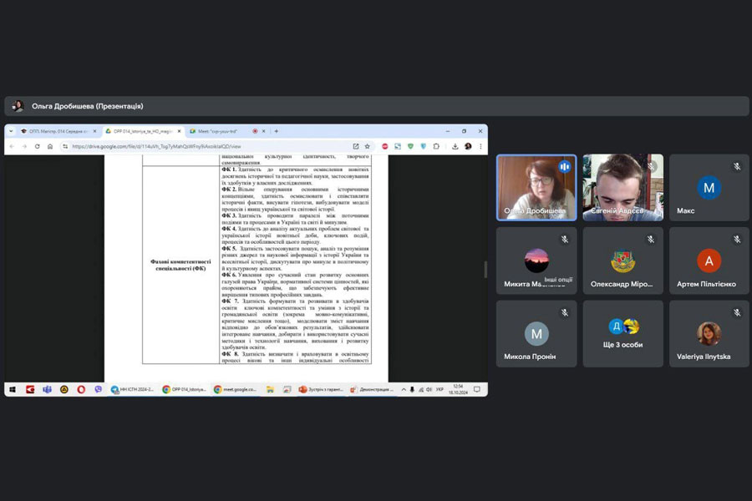Select the Артем Пільтієнко participant tile
This screenshot has height=501, width=752.
coord(709,261)
